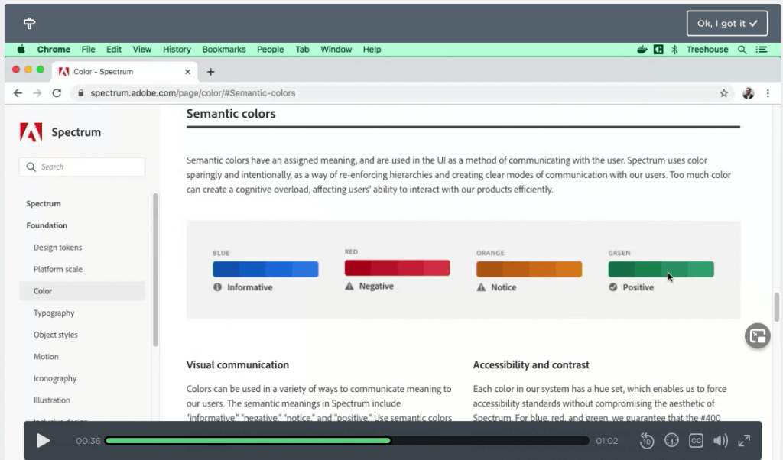Click the Chrome profile avatar
Viewport: 783px width, 460px height.
pyautogui.click(x=748, y=93)
